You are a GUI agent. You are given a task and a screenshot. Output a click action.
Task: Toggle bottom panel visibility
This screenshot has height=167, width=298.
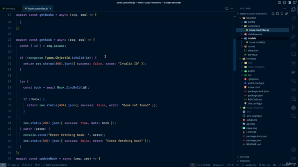coord(284,2)
